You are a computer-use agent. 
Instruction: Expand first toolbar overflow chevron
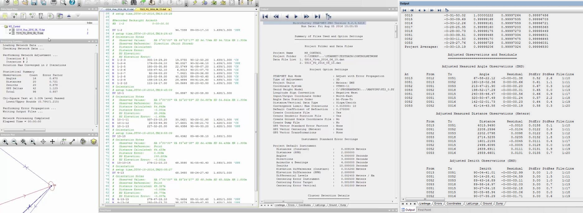point(79,4)
